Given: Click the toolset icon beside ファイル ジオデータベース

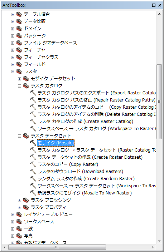Looking at the screenshot, I should (x=19, y=43).
